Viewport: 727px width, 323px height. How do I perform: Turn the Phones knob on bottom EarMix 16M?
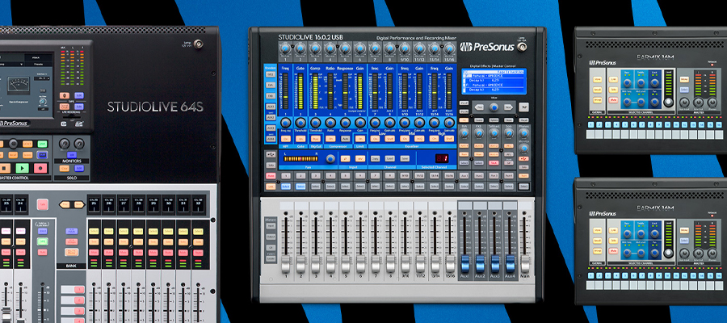point(712,254)
